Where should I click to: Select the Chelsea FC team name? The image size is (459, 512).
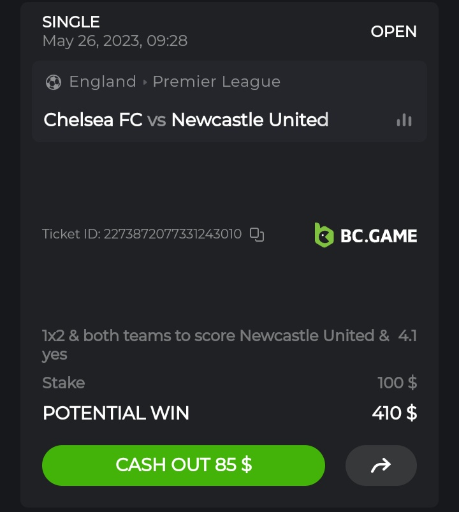pyautogui.click(x=93, y=120)
